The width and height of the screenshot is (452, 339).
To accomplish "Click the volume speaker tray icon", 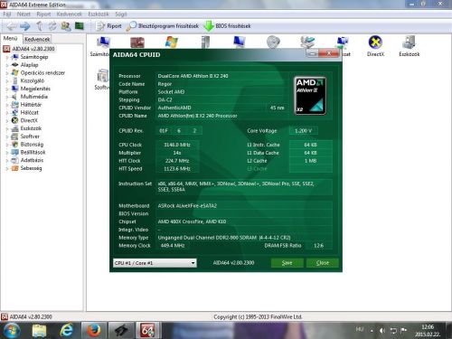I will point(382,331).
